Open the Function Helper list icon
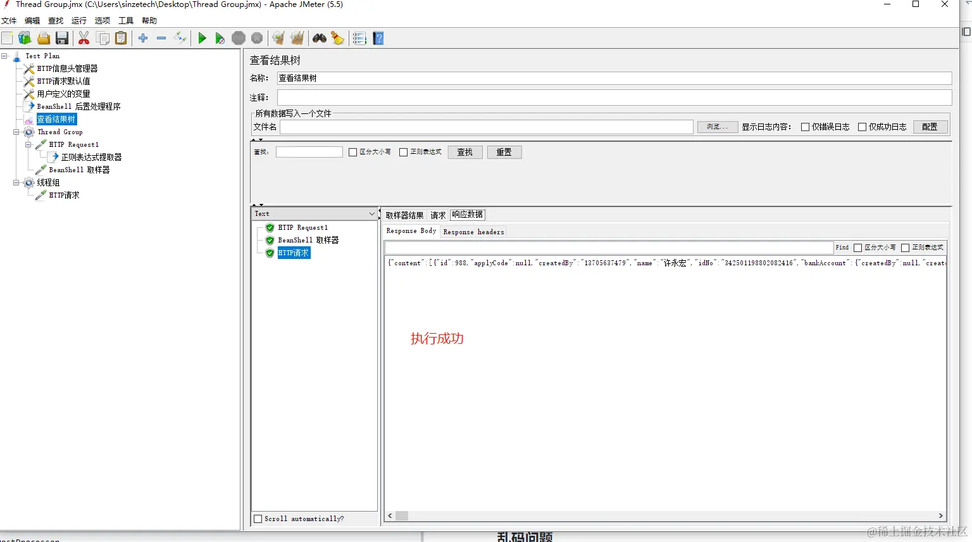The image size is (972, 542). (359, 38)
